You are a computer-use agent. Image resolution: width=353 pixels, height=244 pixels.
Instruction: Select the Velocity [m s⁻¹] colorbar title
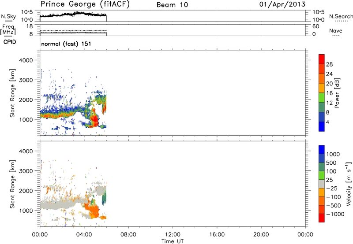[349, 184]
